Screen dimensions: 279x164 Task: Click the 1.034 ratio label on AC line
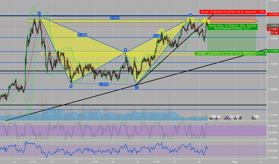coord(104,84)
